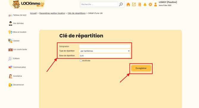Click the Base de répartition field
Viewport: 199px width, 108px height.
coord(105,55)
